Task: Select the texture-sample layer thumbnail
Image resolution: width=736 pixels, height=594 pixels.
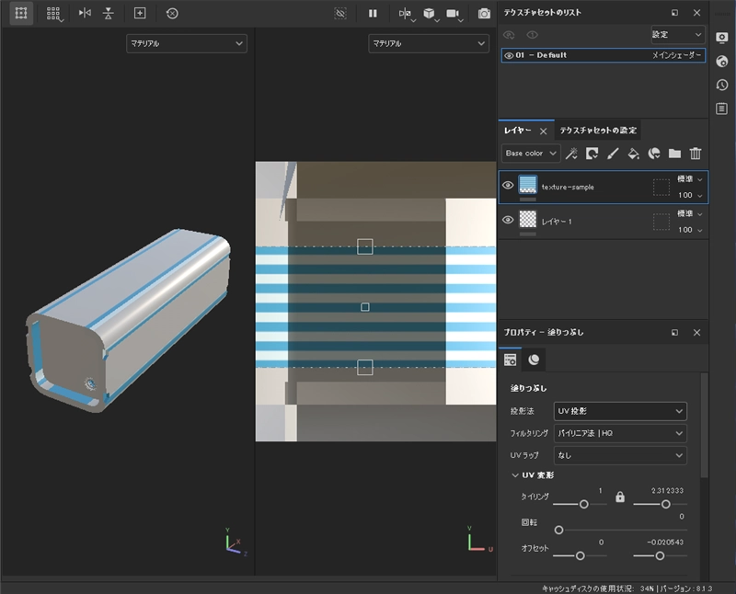Action: tap(527, 185)
